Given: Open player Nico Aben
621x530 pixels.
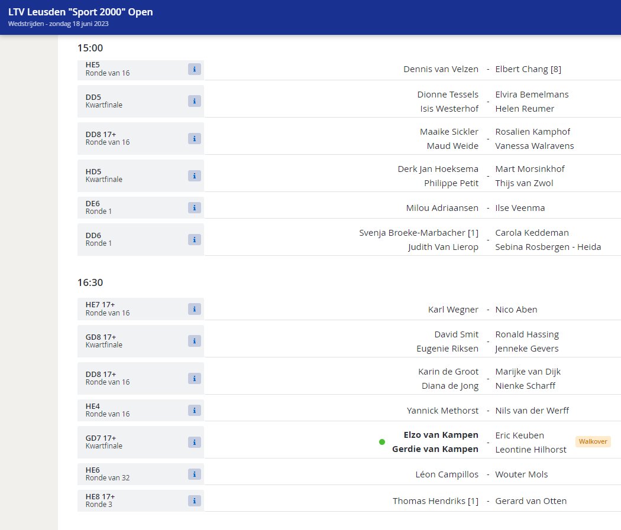Looking at the screenshot, I should (x=516, y=310).
